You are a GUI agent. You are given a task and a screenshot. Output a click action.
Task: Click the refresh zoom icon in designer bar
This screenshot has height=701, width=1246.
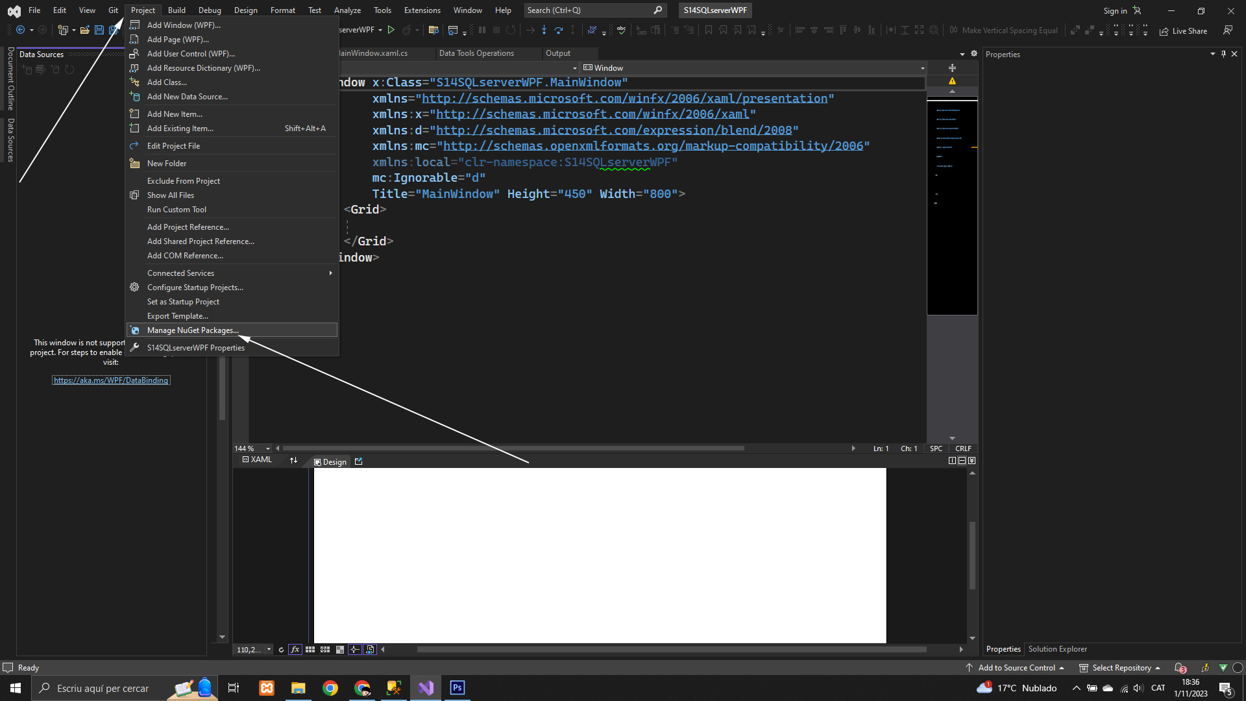click(281, 649)
